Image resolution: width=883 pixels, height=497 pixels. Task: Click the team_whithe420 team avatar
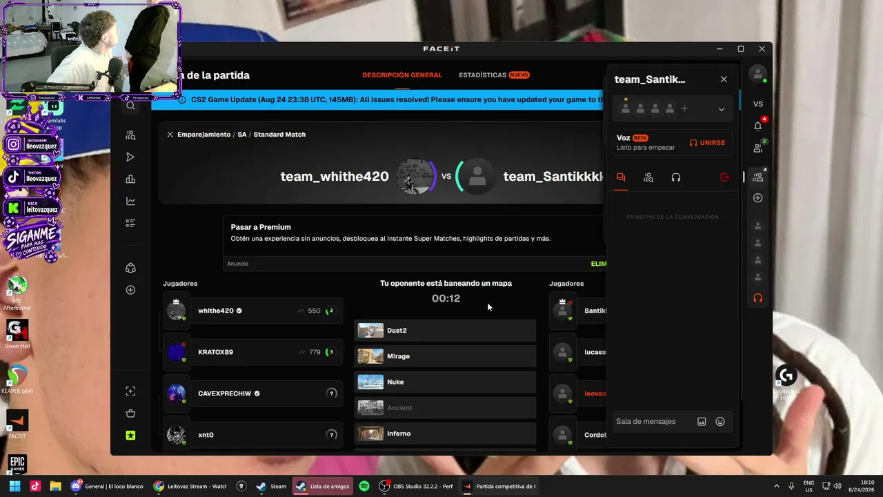pos(415,176)
